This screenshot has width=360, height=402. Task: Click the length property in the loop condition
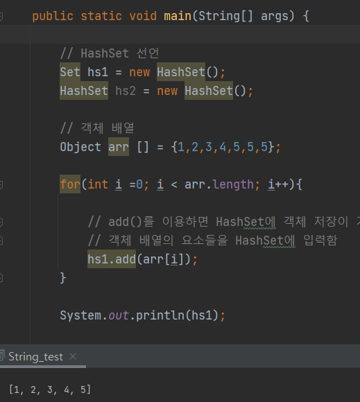tap(233, 184)
